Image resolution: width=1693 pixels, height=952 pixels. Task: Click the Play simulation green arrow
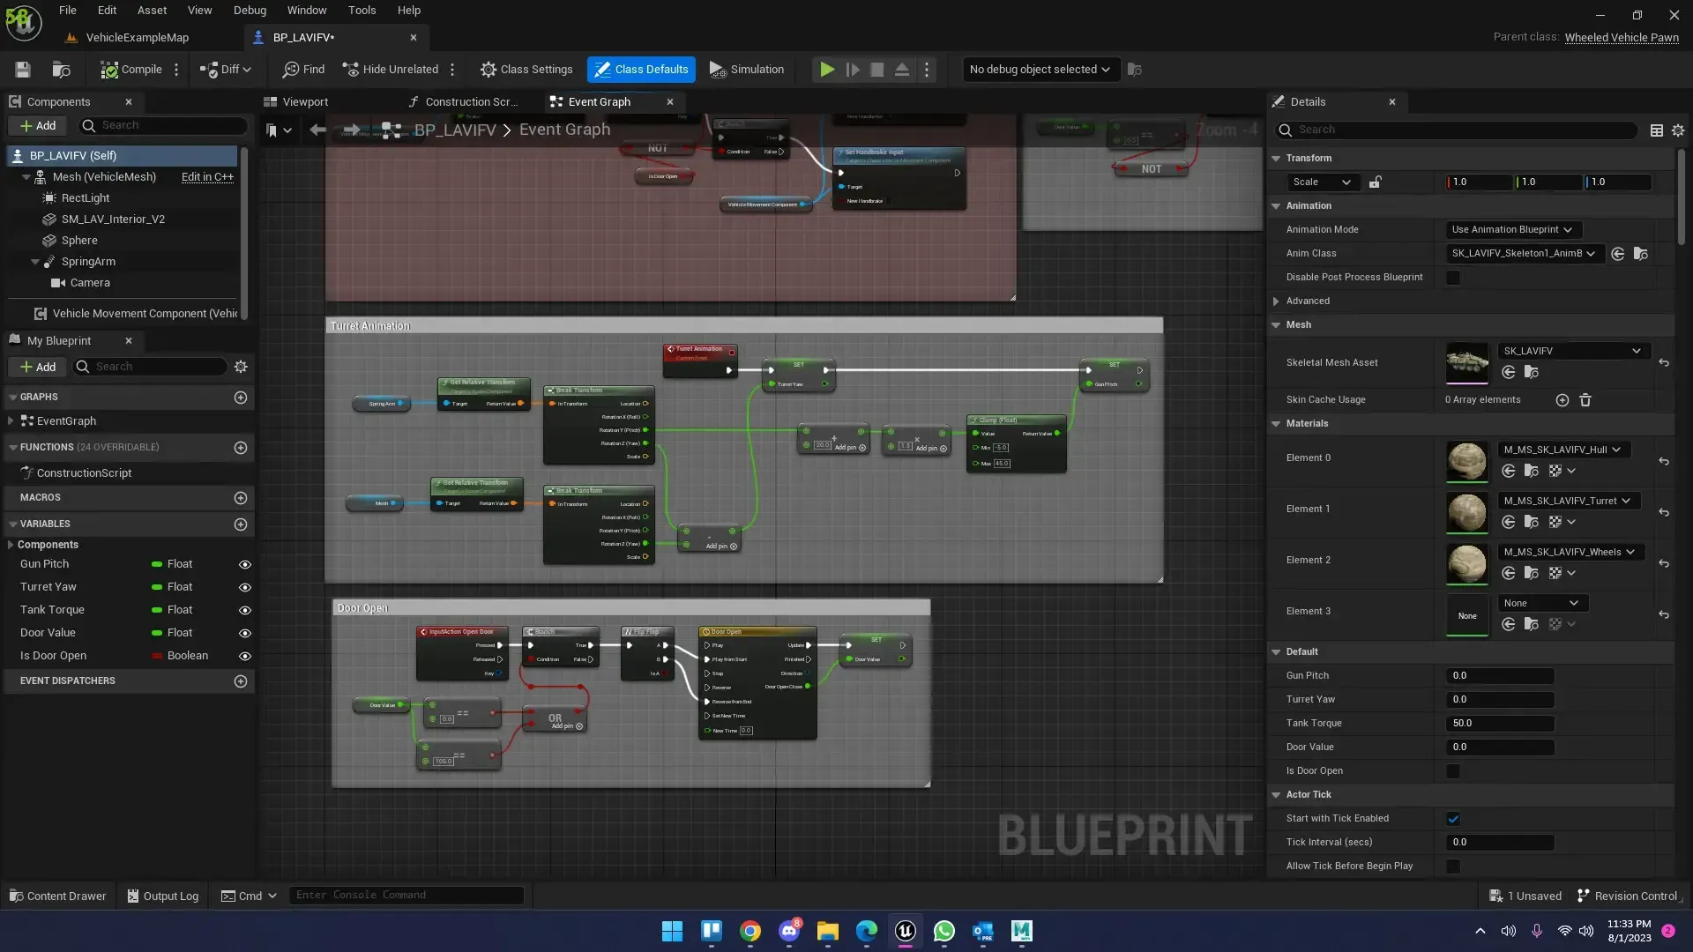point(826,70)
